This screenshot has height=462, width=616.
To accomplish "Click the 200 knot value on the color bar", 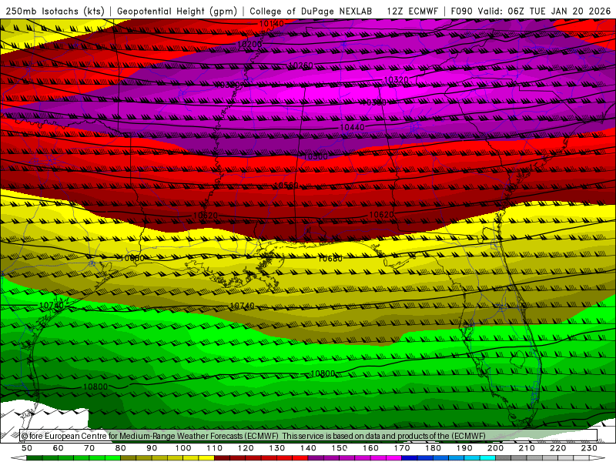I will pyautogui.click(x=496, y=448).
